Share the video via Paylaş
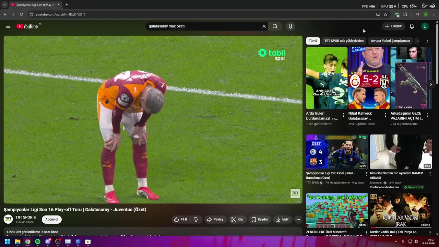The image size is (439, 247). pos(215,220)
